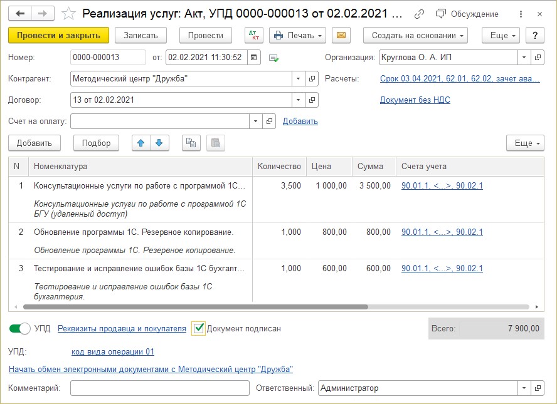Copy selected rows with copy icon
This screenshot has width=557, height=404.
tap(191, 143)
